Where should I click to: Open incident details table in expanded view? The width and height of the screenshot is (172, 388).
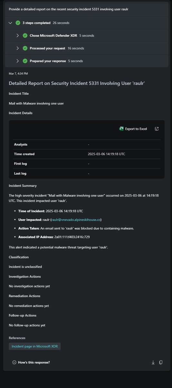tap(157, 129)
